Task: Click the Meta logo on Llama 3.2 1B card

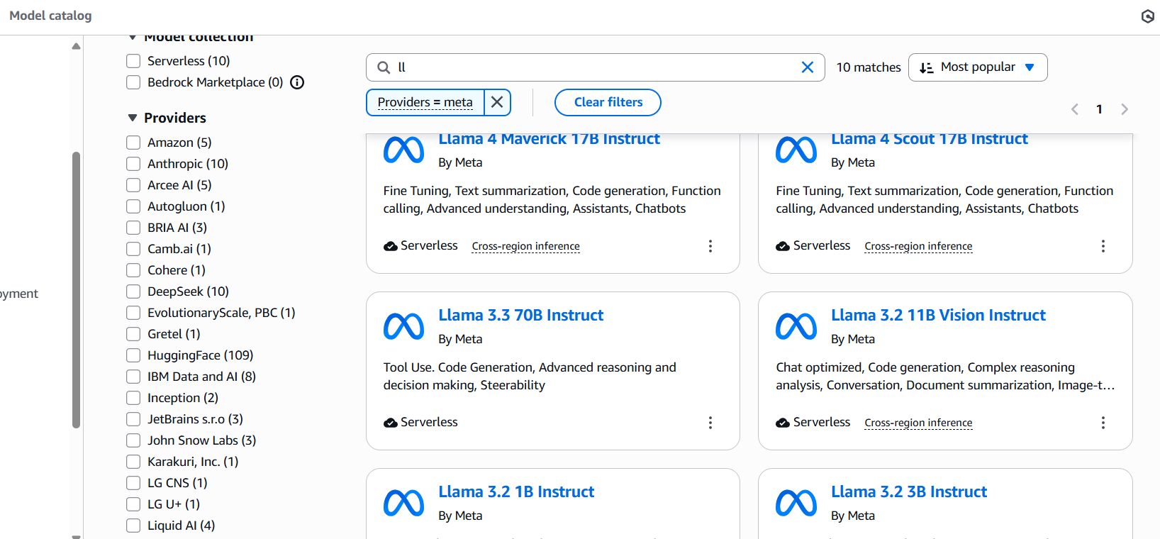Action: pos(403,503)
